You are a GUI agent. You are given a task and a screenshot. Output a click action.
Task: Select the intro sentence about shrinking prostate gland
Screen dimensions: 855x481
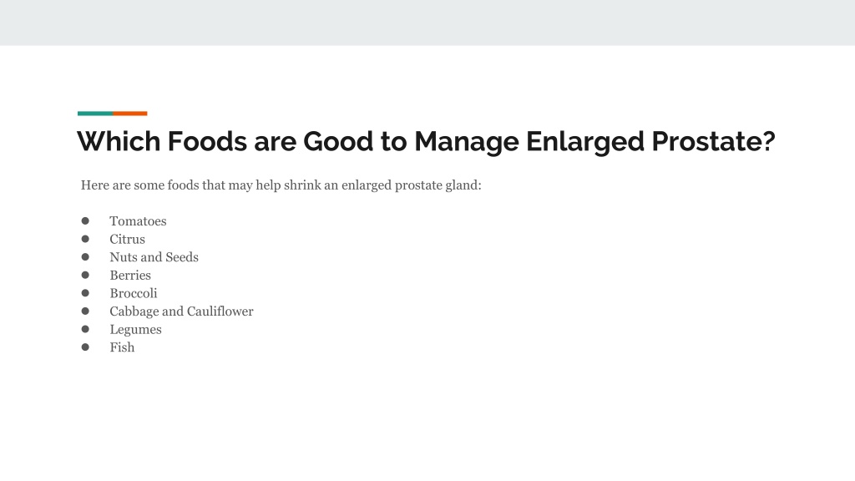click(x=281, y=185)
